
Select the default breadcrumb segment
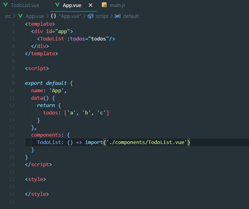coord(131,16)
